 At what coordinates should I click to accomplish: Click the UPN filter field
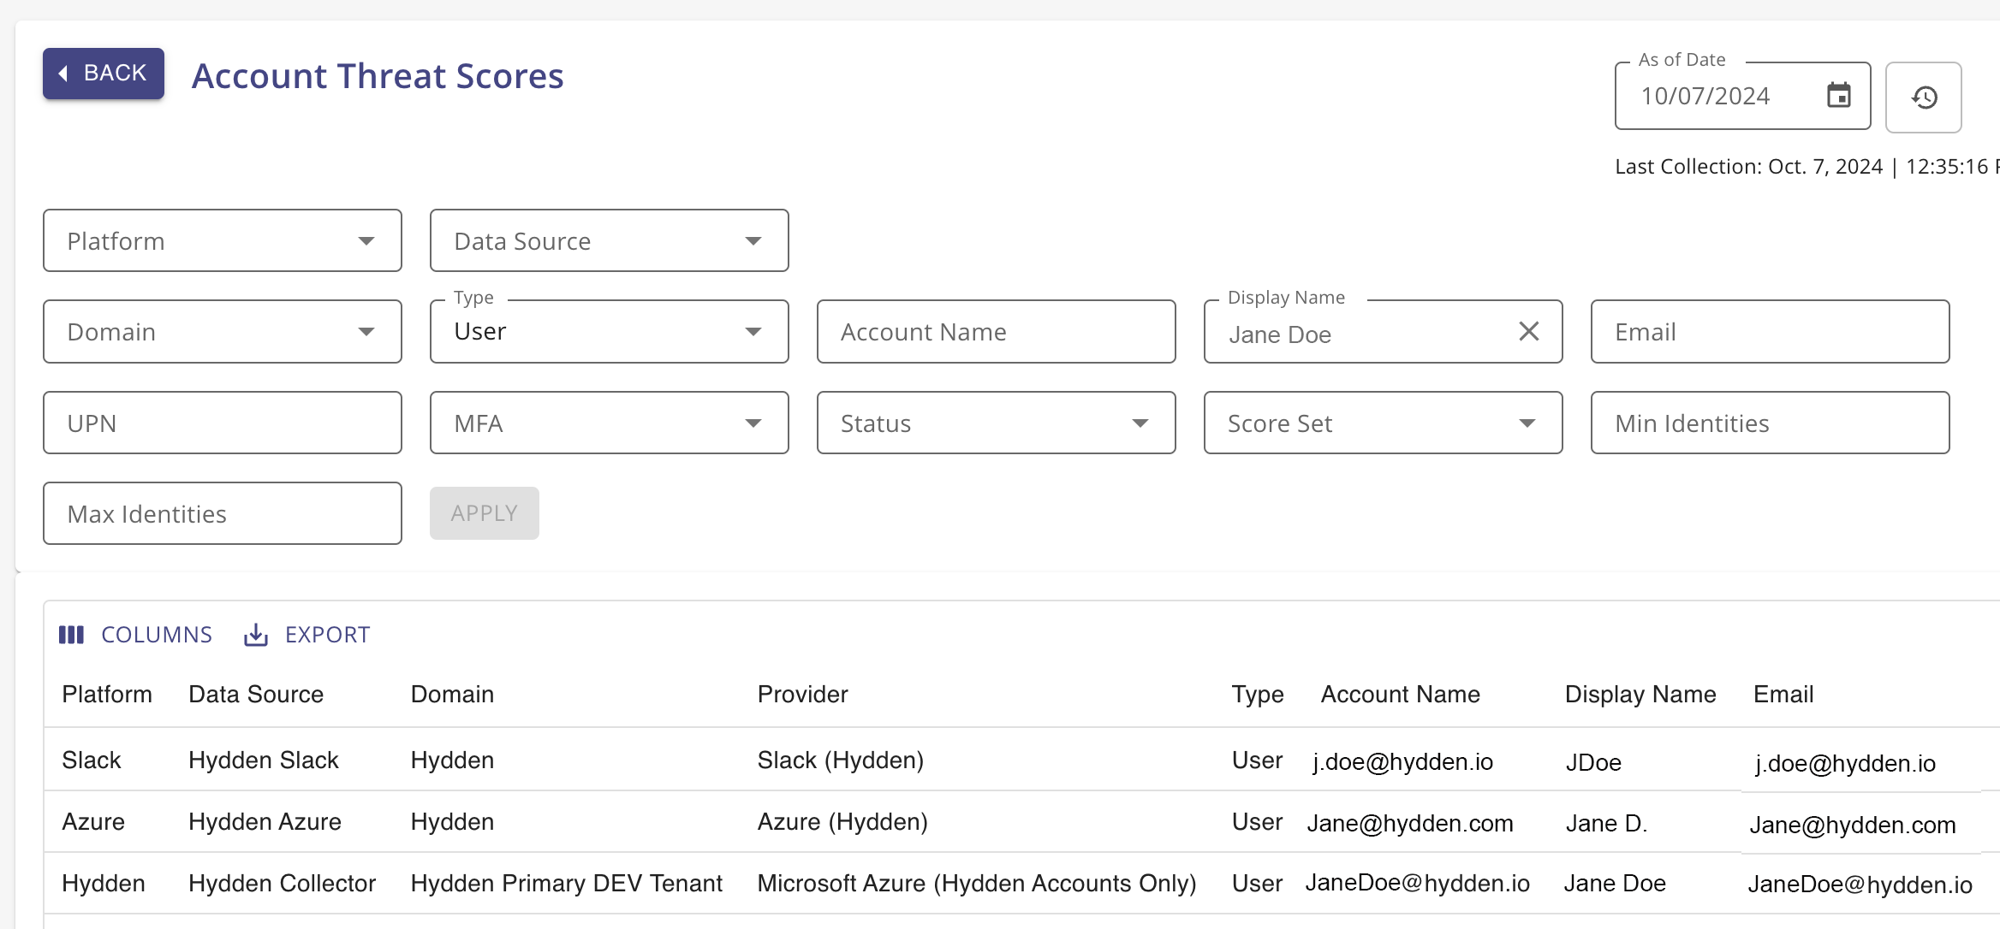point(223,423)
